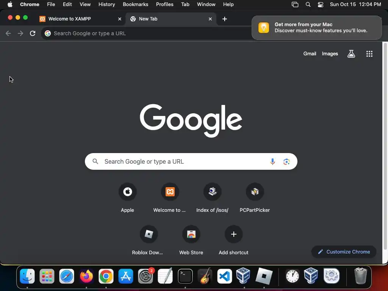
Task: Open Roblox from the dock
Action: coord(264,276)
